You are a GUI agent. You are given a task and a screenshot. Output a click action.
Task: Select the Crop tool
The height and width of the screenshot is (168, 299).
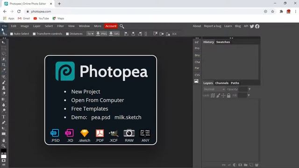(x=3, y=65)
